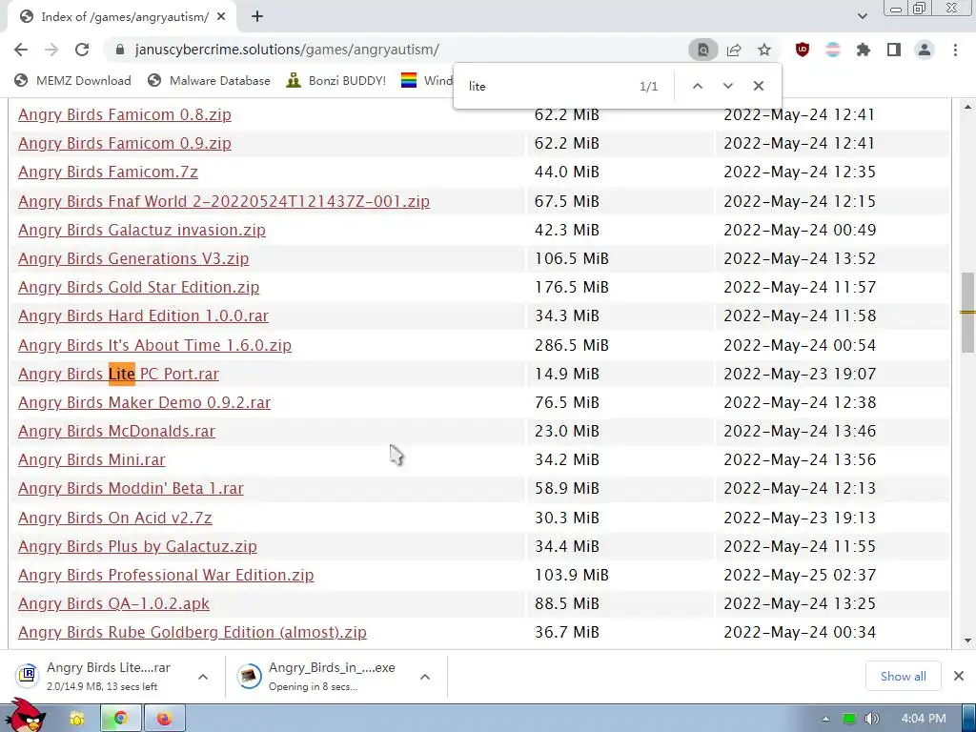The height and width of the screenshot is (732, 976).
Task: Download Angry Birds Lite PC Port.rar
Action: pyautogui.click(x=118, y=374)
